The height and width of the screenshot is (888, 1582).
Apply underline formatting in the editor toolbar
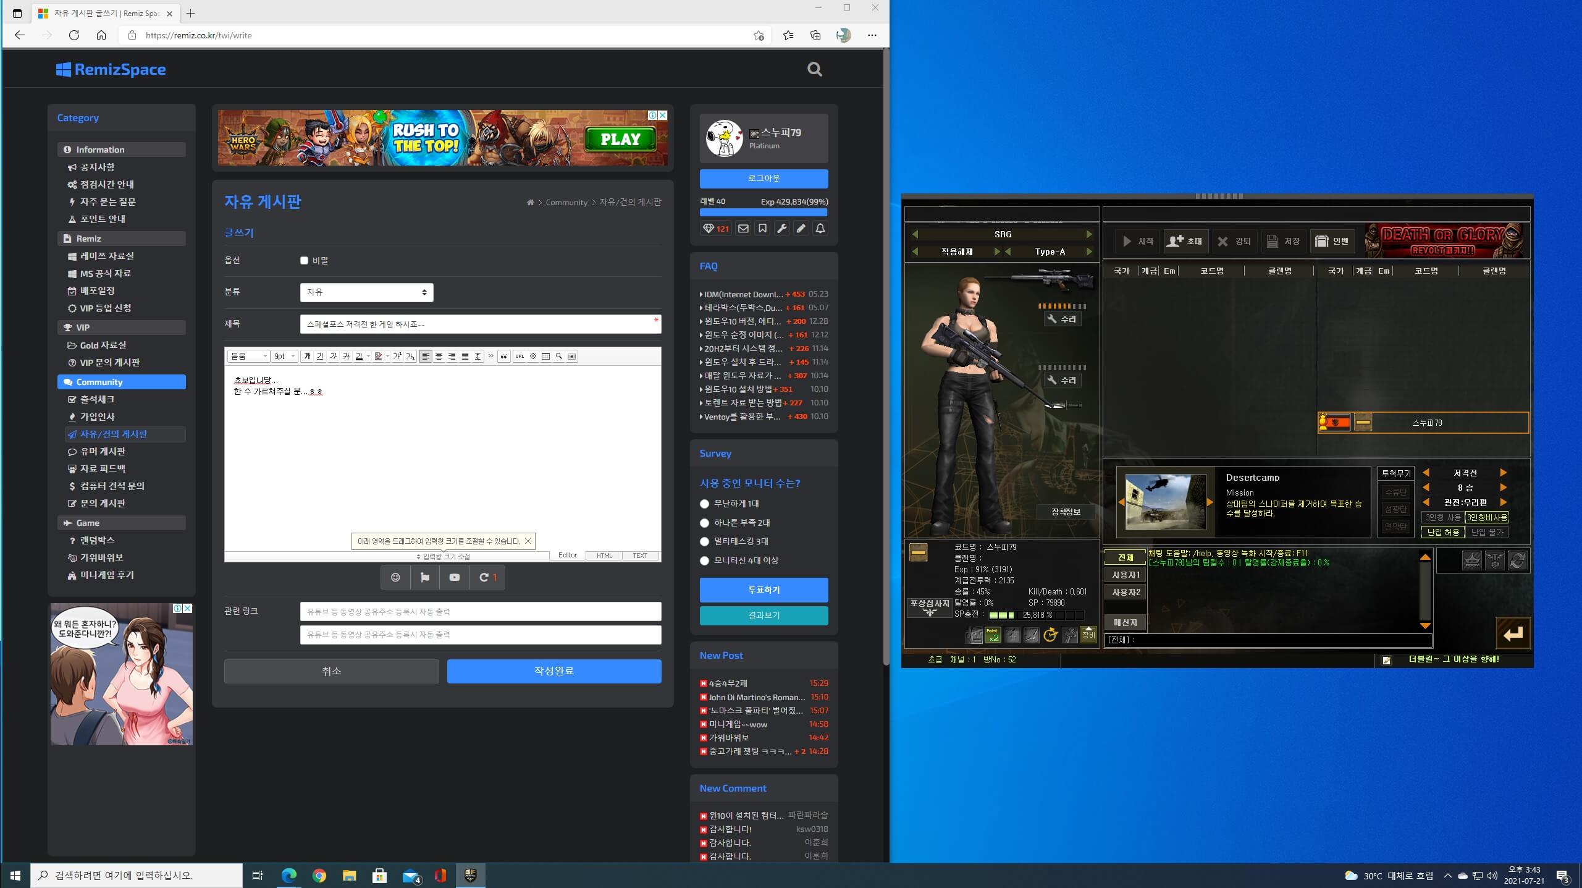320,356
